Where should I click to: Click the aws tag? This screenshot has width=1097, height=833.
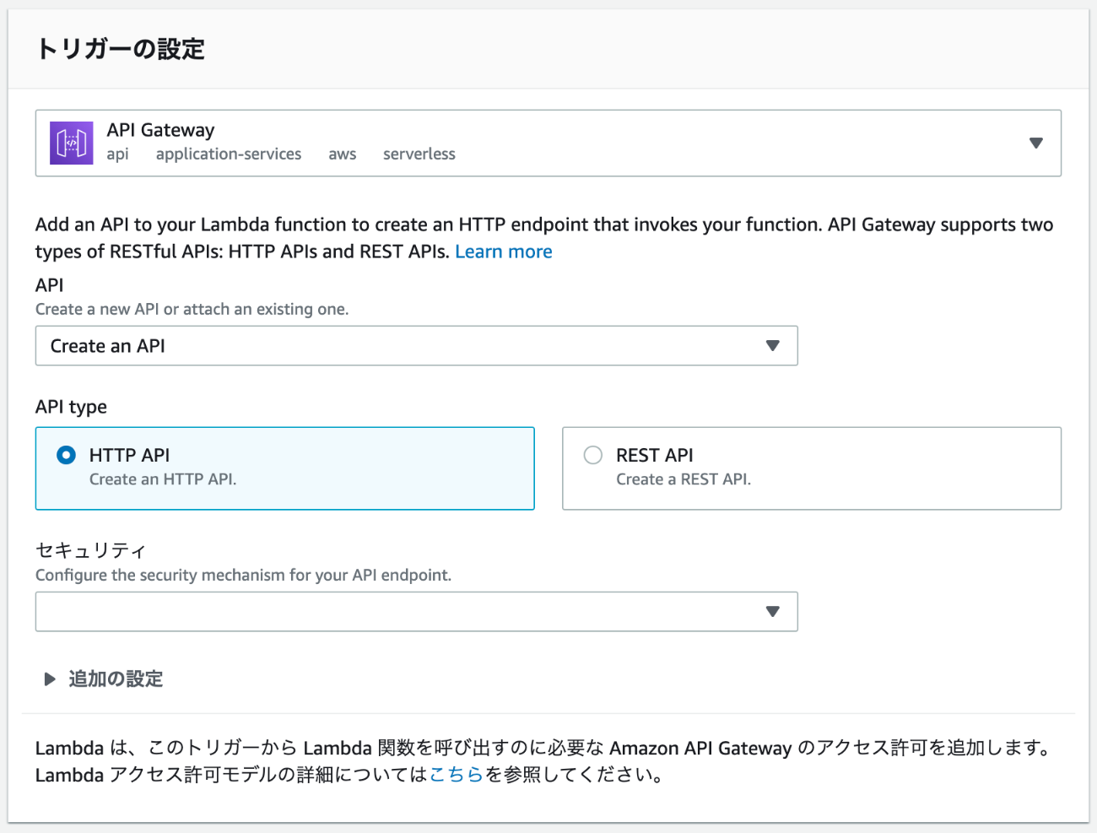point(343,154)
